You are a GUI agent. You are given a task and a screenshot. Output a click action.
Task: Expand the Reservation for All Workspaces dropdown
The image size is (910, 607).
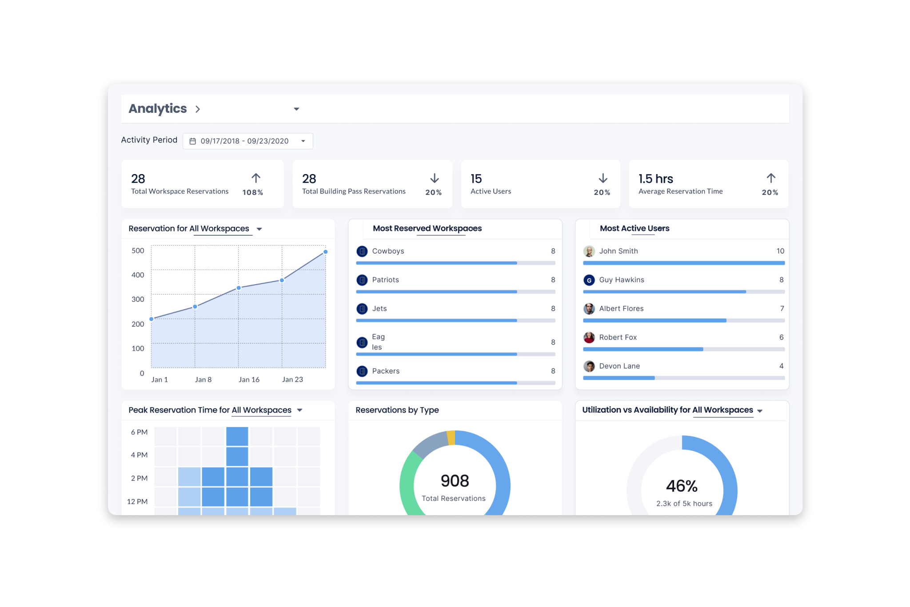(x=259, y=229)
